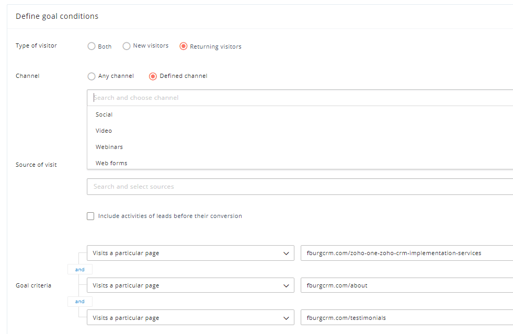Select Social from the channel list
The image size is (513, 334).
click(104, 114)
